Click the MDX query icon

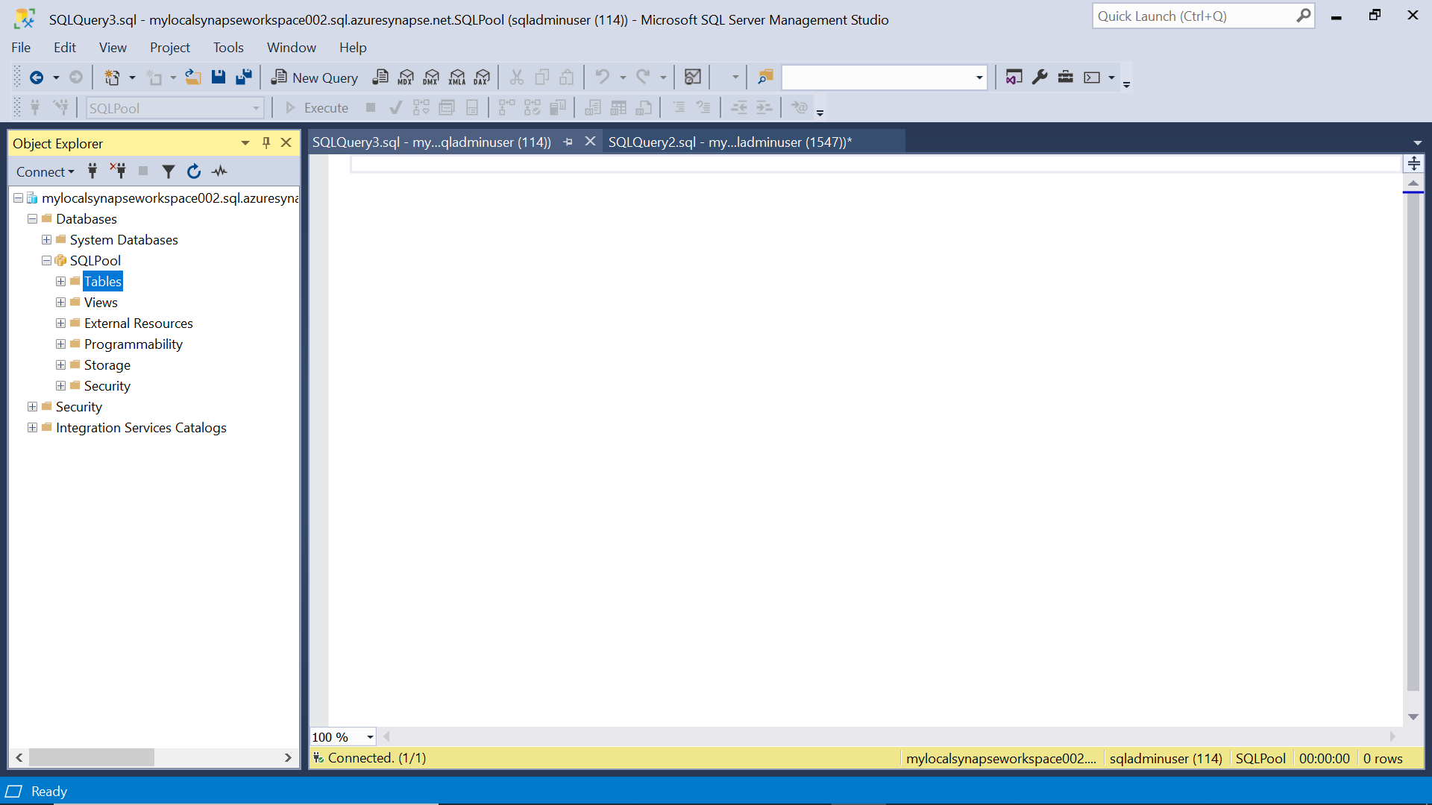(406, 78)
